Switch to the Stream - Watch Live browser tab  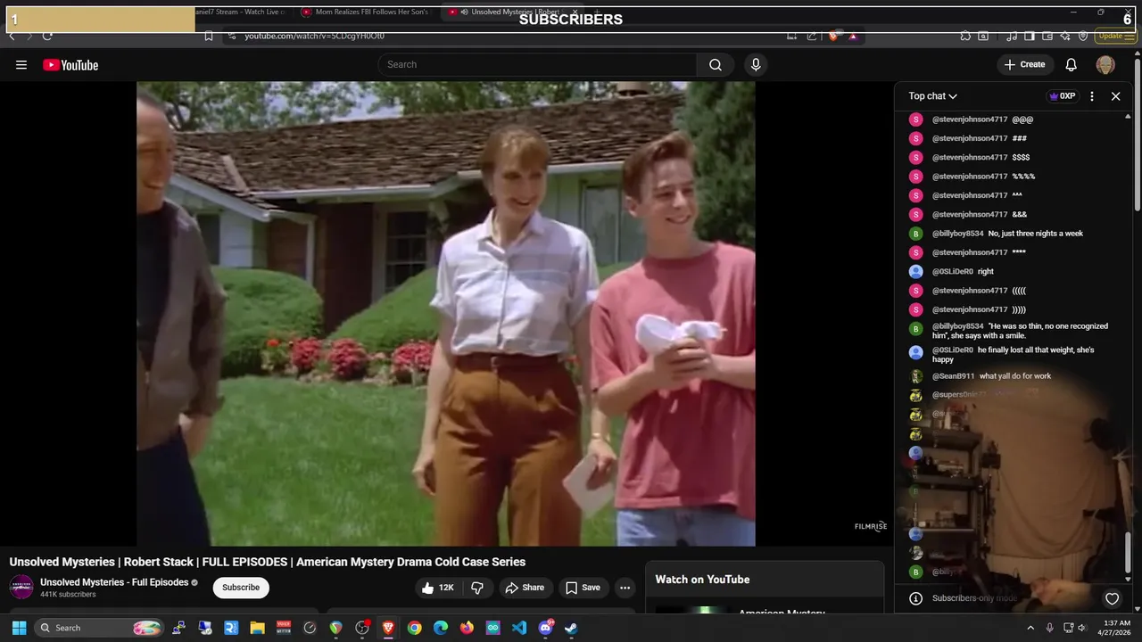click(x=241, y=12)
